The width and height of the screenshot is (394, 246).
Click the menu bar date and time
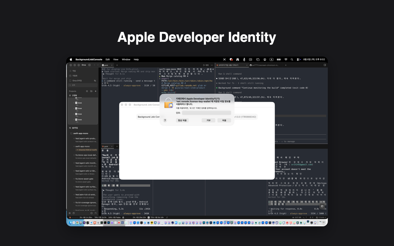pos(314,59)
